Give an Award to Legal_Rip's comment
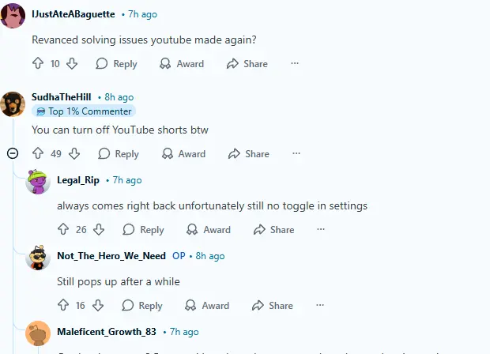The image size is (490, 354). (x=208, y=230)
